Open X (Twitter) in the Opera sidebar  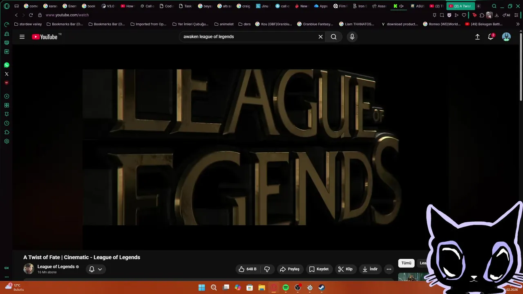tap(7, 74)
